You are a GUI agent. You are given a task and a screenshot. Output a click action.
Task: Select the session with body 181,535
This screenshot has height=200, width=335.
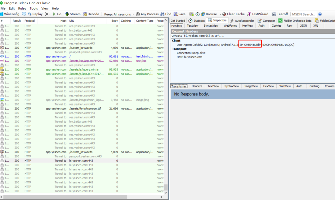coord(82,74)
